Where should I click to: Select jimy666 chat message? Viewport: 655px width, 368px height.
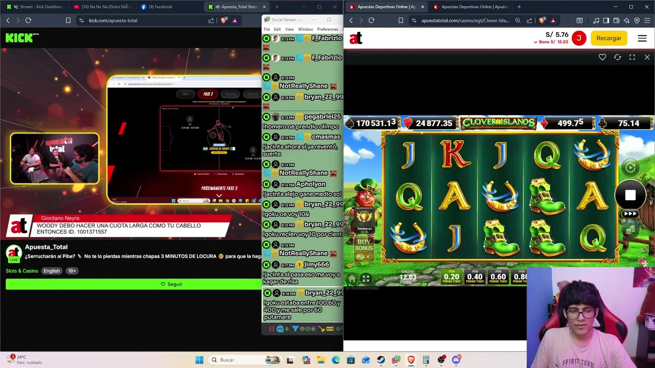[x=302, y=272]
